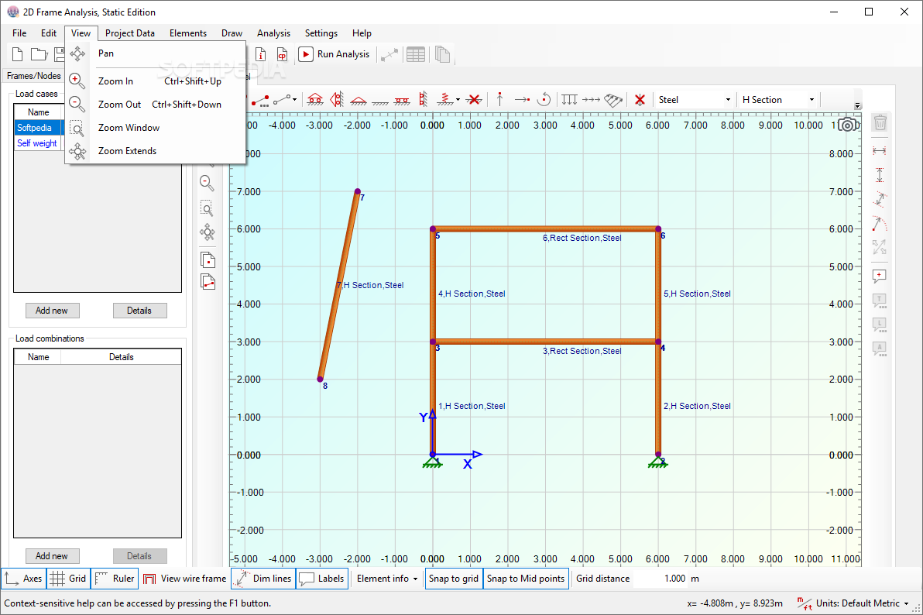Add the vertical wall roller support

pos(423,100)
